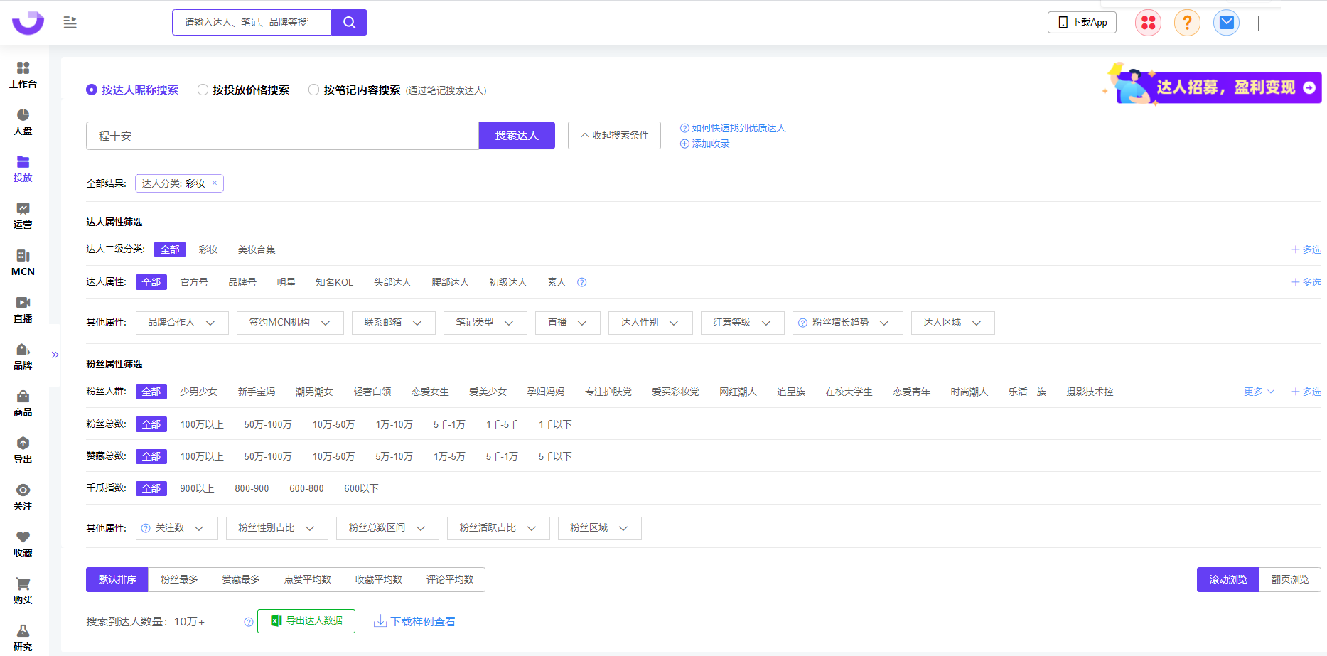This screenshot has width=1327, height=656.
Task: Sort by 赞藏最多 tab
Action: click(240, 579)
